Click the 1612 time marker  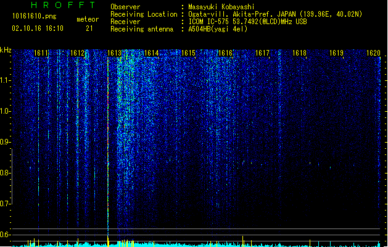(x=78, y=53)
